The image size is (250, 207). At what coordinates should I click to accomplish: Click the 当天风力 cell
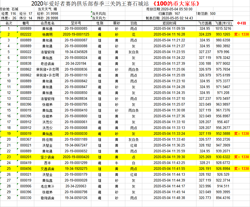99,18
